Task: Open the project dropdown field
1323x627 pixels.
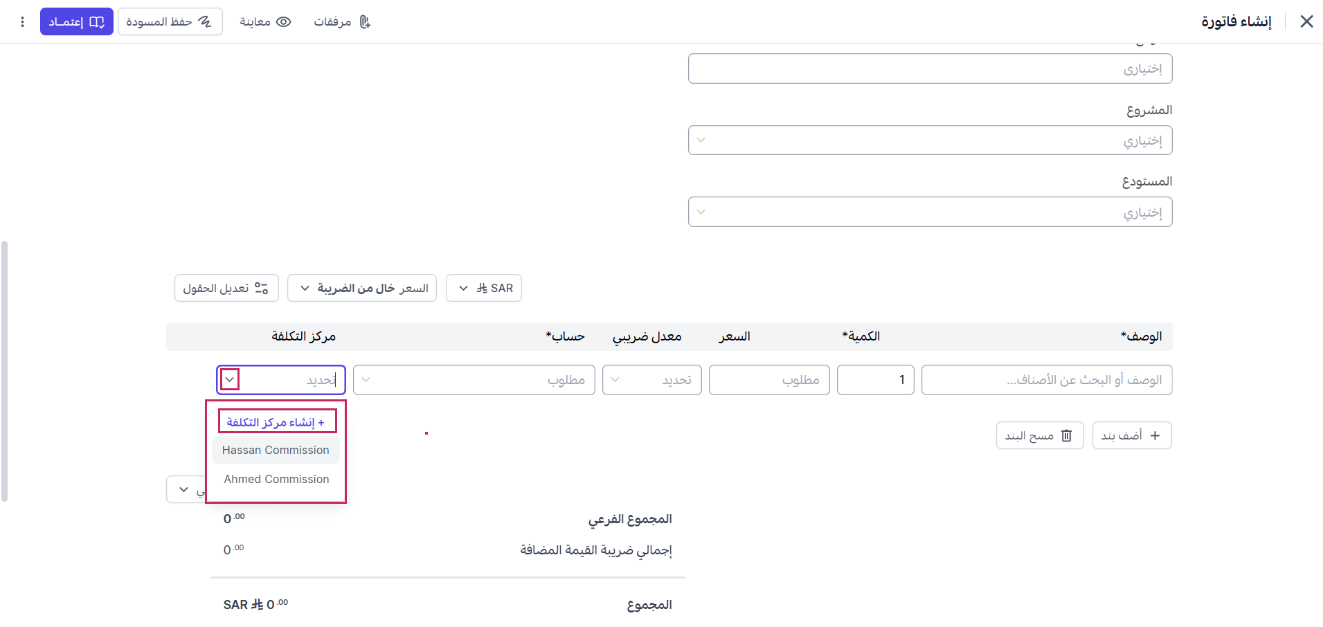Action: click(930, 140)
